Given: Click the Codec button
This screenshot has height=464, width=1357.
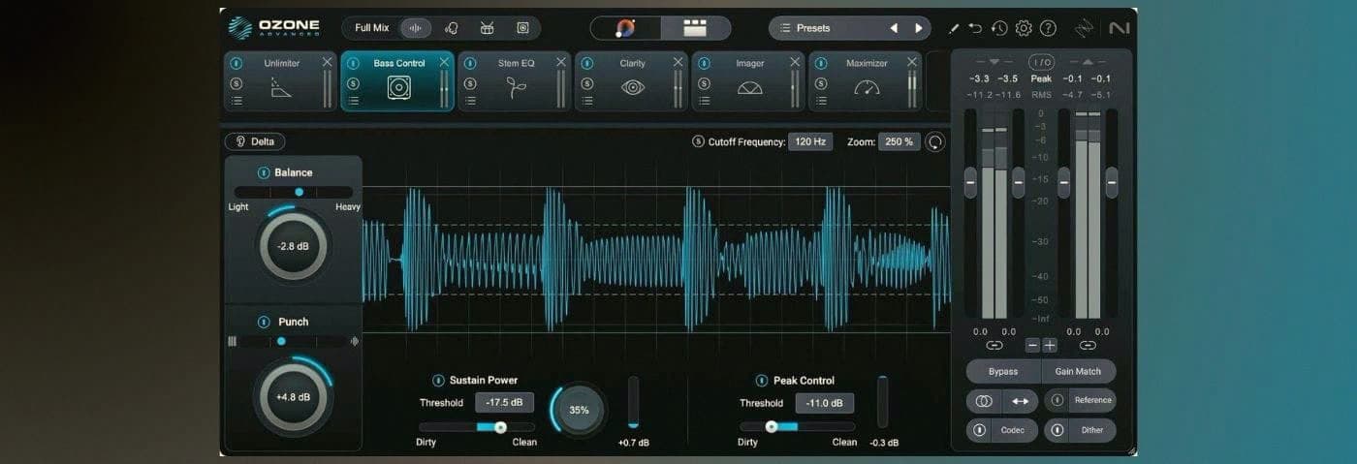Looking at the screenshot, I should pos(1013,429).
